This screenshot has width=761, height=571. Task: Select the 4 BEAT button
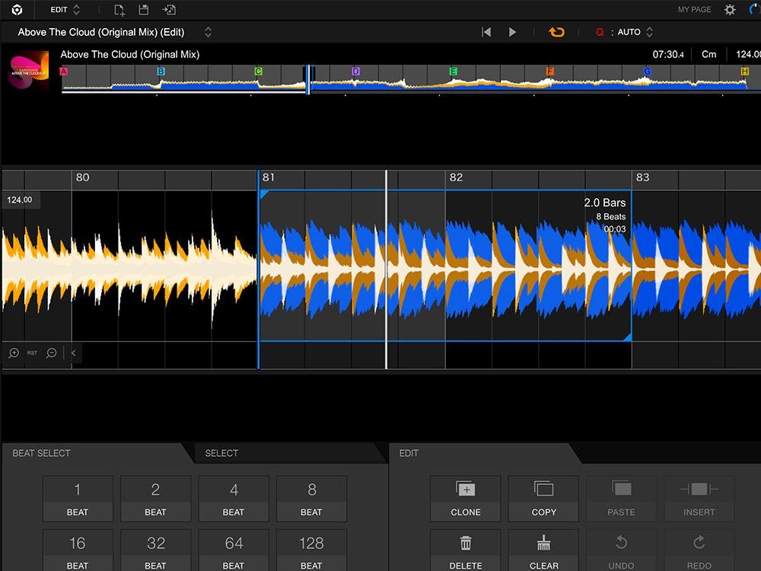(x=234, y=499)
